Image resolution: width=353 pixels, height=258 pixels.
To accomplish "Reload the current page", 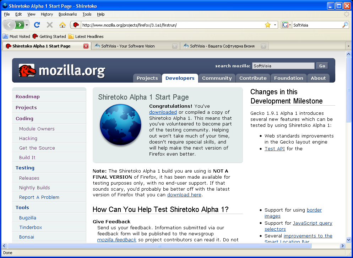I will (x=37, y=25).
